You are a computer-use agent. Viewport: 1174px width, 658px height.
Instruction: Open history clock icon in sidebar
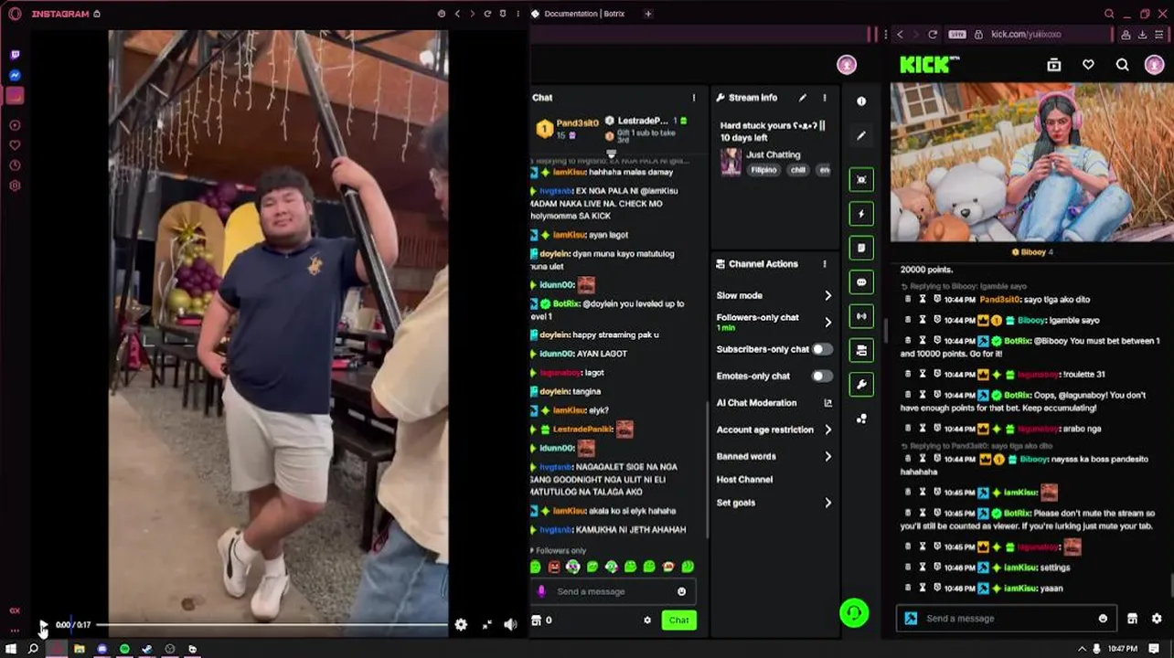[15, 165]
